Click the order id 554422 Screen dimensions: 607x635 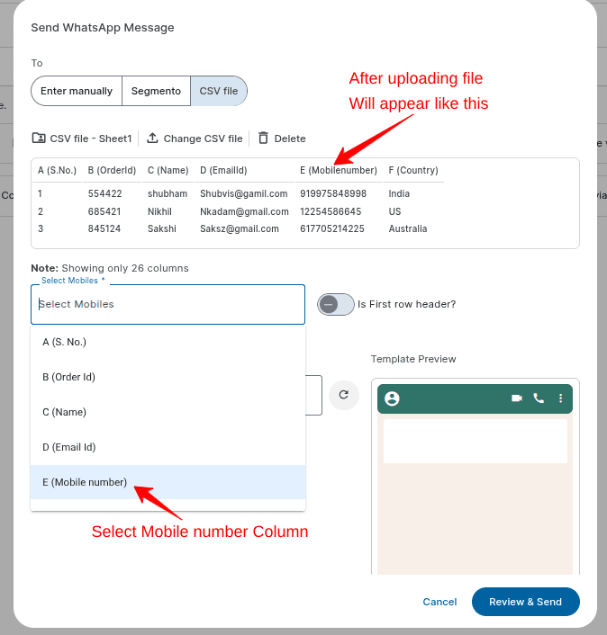[105, 194]
